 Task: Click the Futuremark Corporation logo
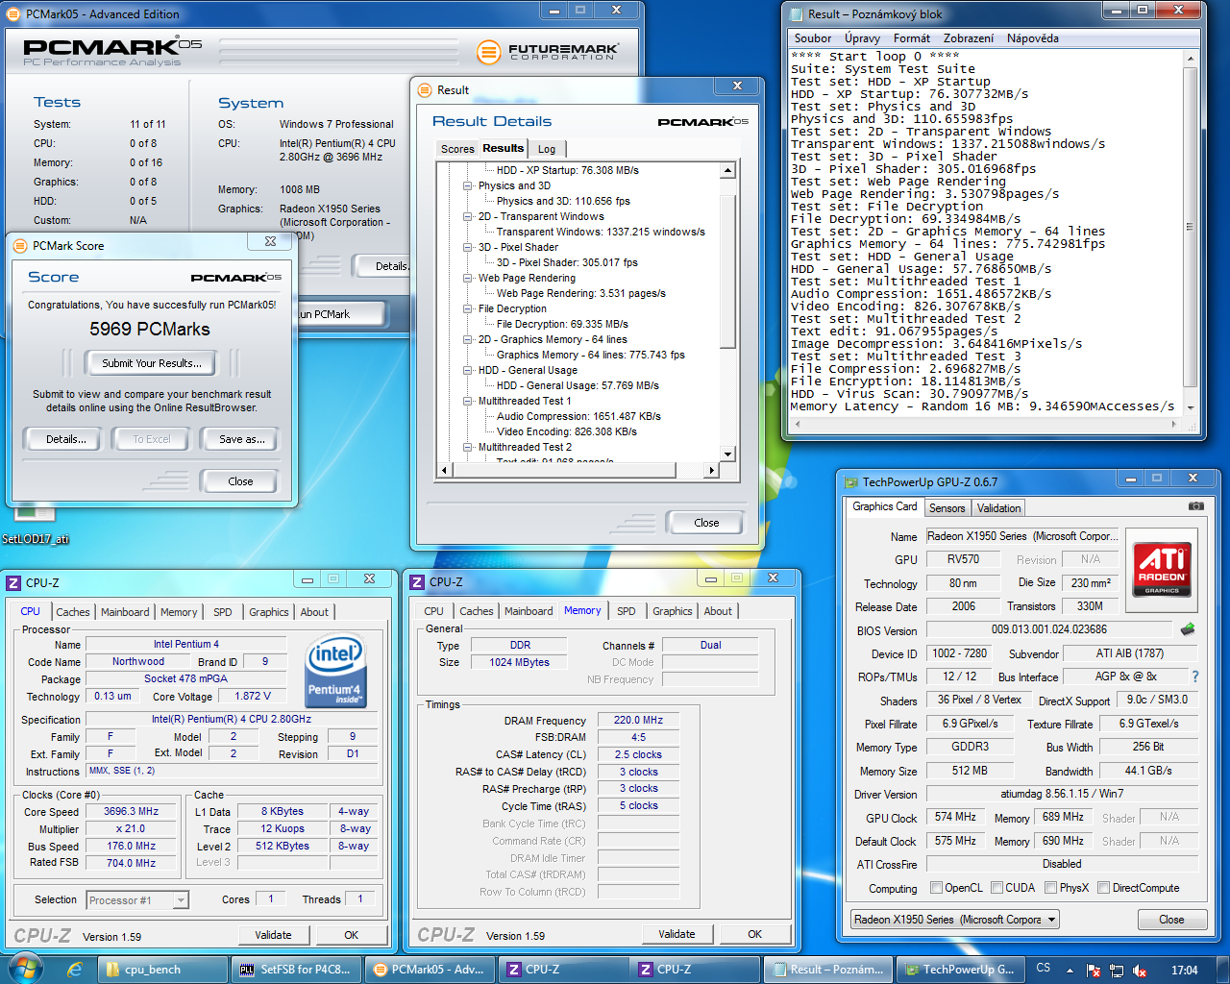click(x=548, y=52)
